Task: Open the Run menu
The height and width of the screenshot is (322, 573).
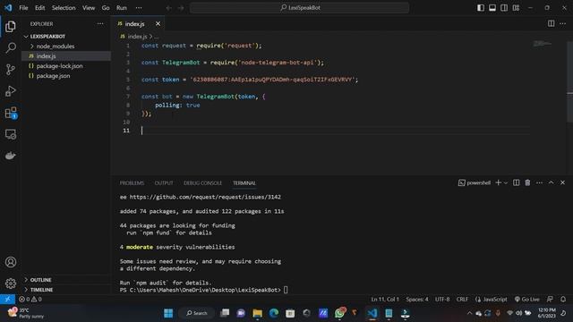Action: coord(122,8)
